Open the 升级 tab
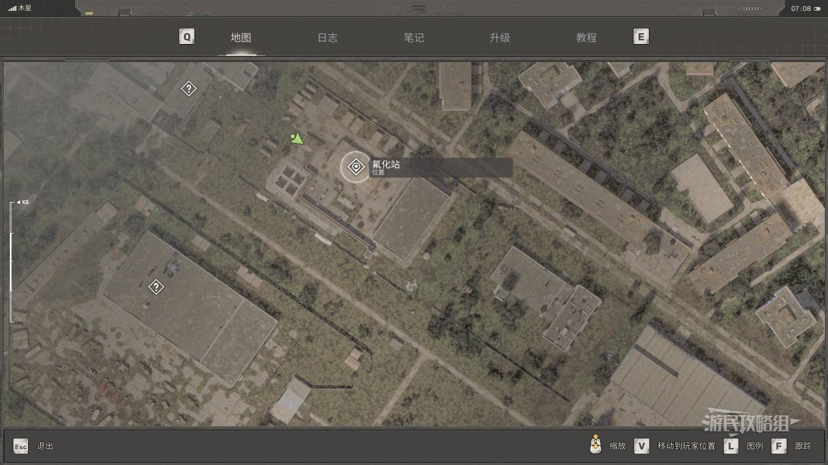The height and width of the screenshot is (465, 828). pos(500,37)
